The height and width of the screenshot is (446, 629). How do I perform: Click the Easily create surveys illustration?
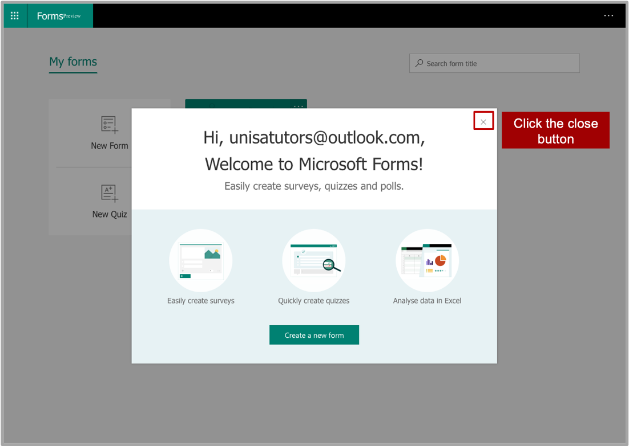pos(200,260)
